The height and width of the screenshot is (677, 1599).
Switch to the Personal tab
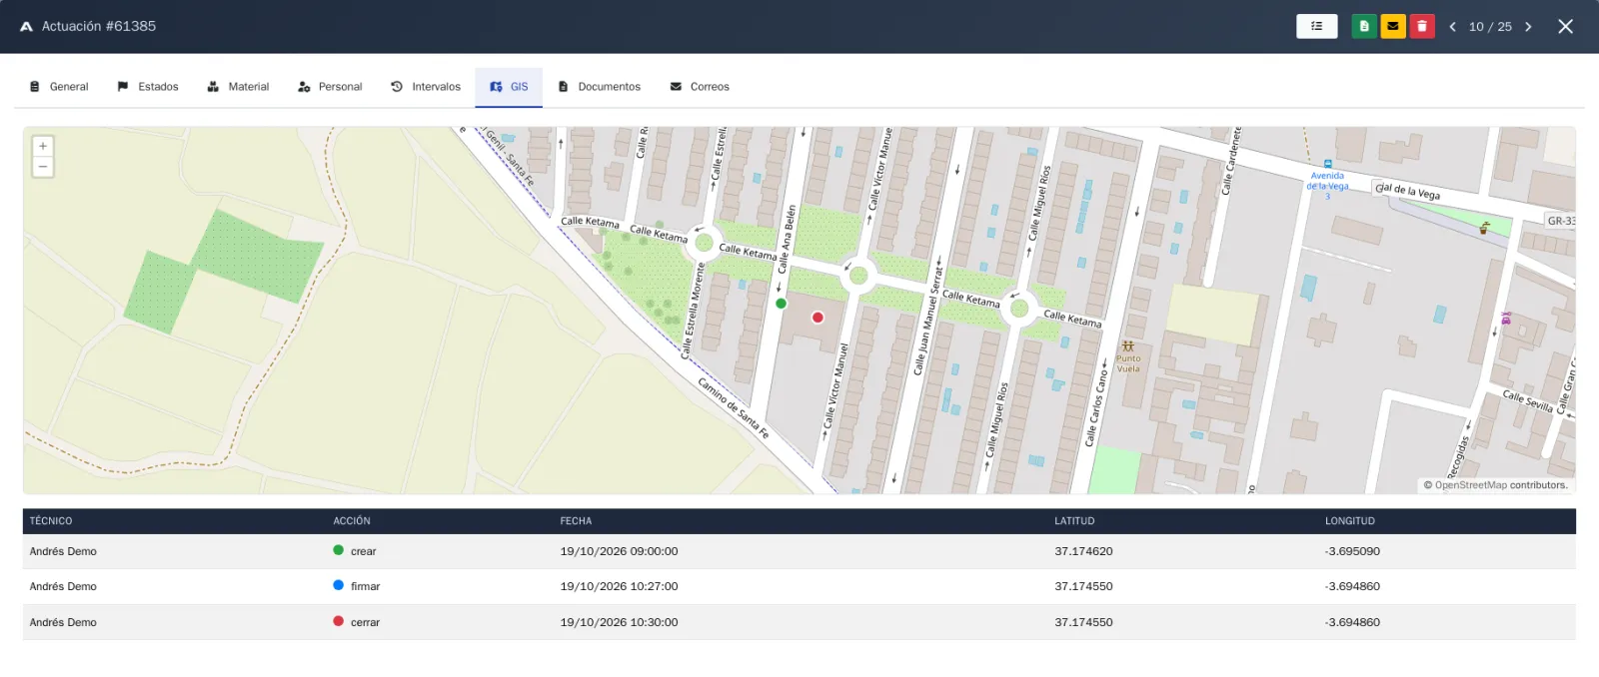tap(330, 87)
